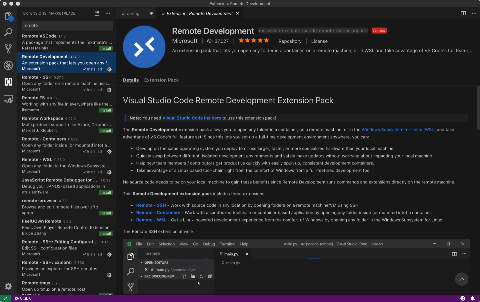480x302 pixels.
Task: Select the Extension: Remote Development tab
Action: coord(200,13)
